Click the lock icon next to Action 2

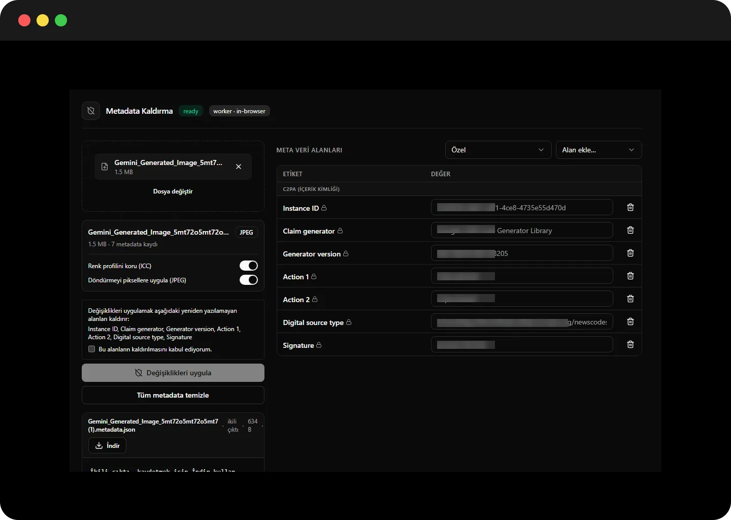tap(315, 299)
